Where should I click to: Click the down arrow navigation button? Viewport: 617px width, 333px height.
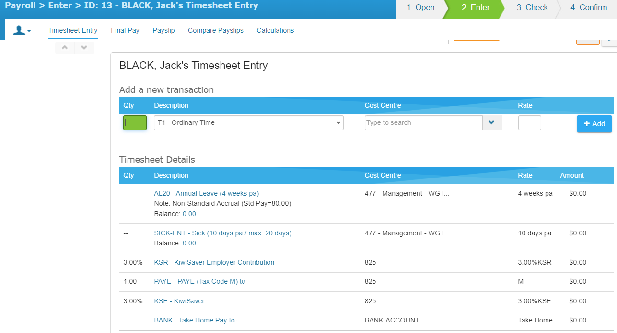(x=84, y=47)
